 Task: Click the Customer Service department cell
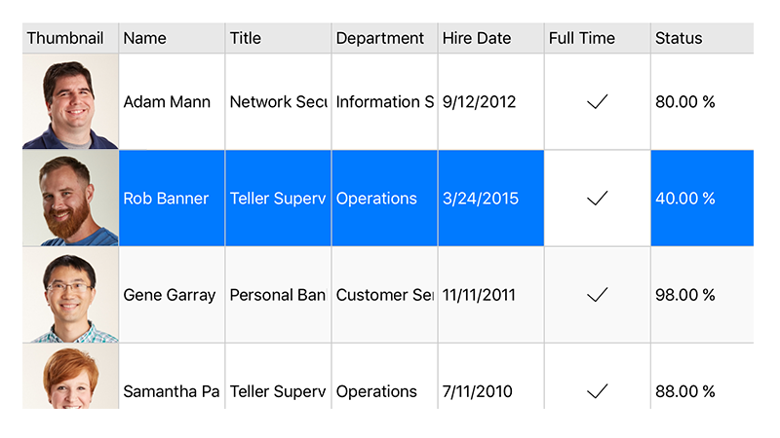(384, 295)
